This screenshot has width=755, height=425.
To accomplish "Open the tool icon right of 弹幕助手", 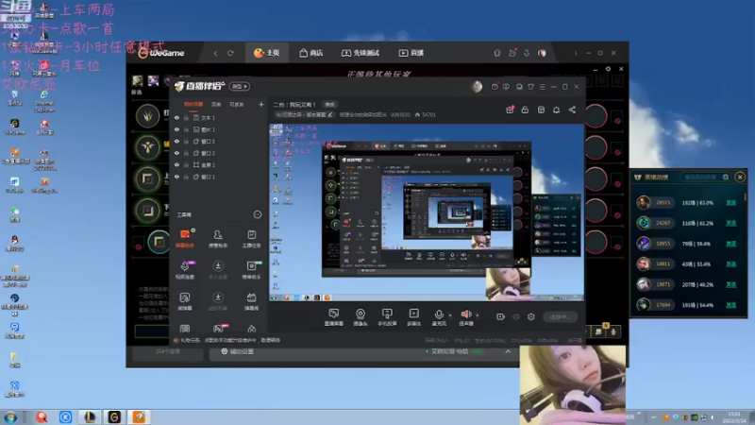I will [x=218, y=239].
